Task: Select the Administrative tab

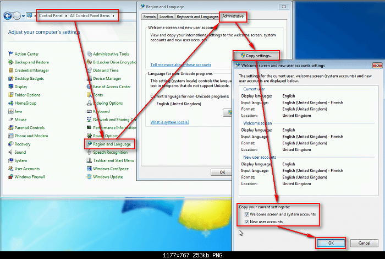Action: [233, 16]
